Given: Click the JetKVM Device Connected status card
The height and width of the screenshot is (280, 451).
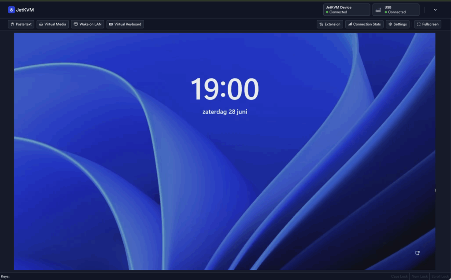Looking at the screenshot, I should click(x=347, y=10).
